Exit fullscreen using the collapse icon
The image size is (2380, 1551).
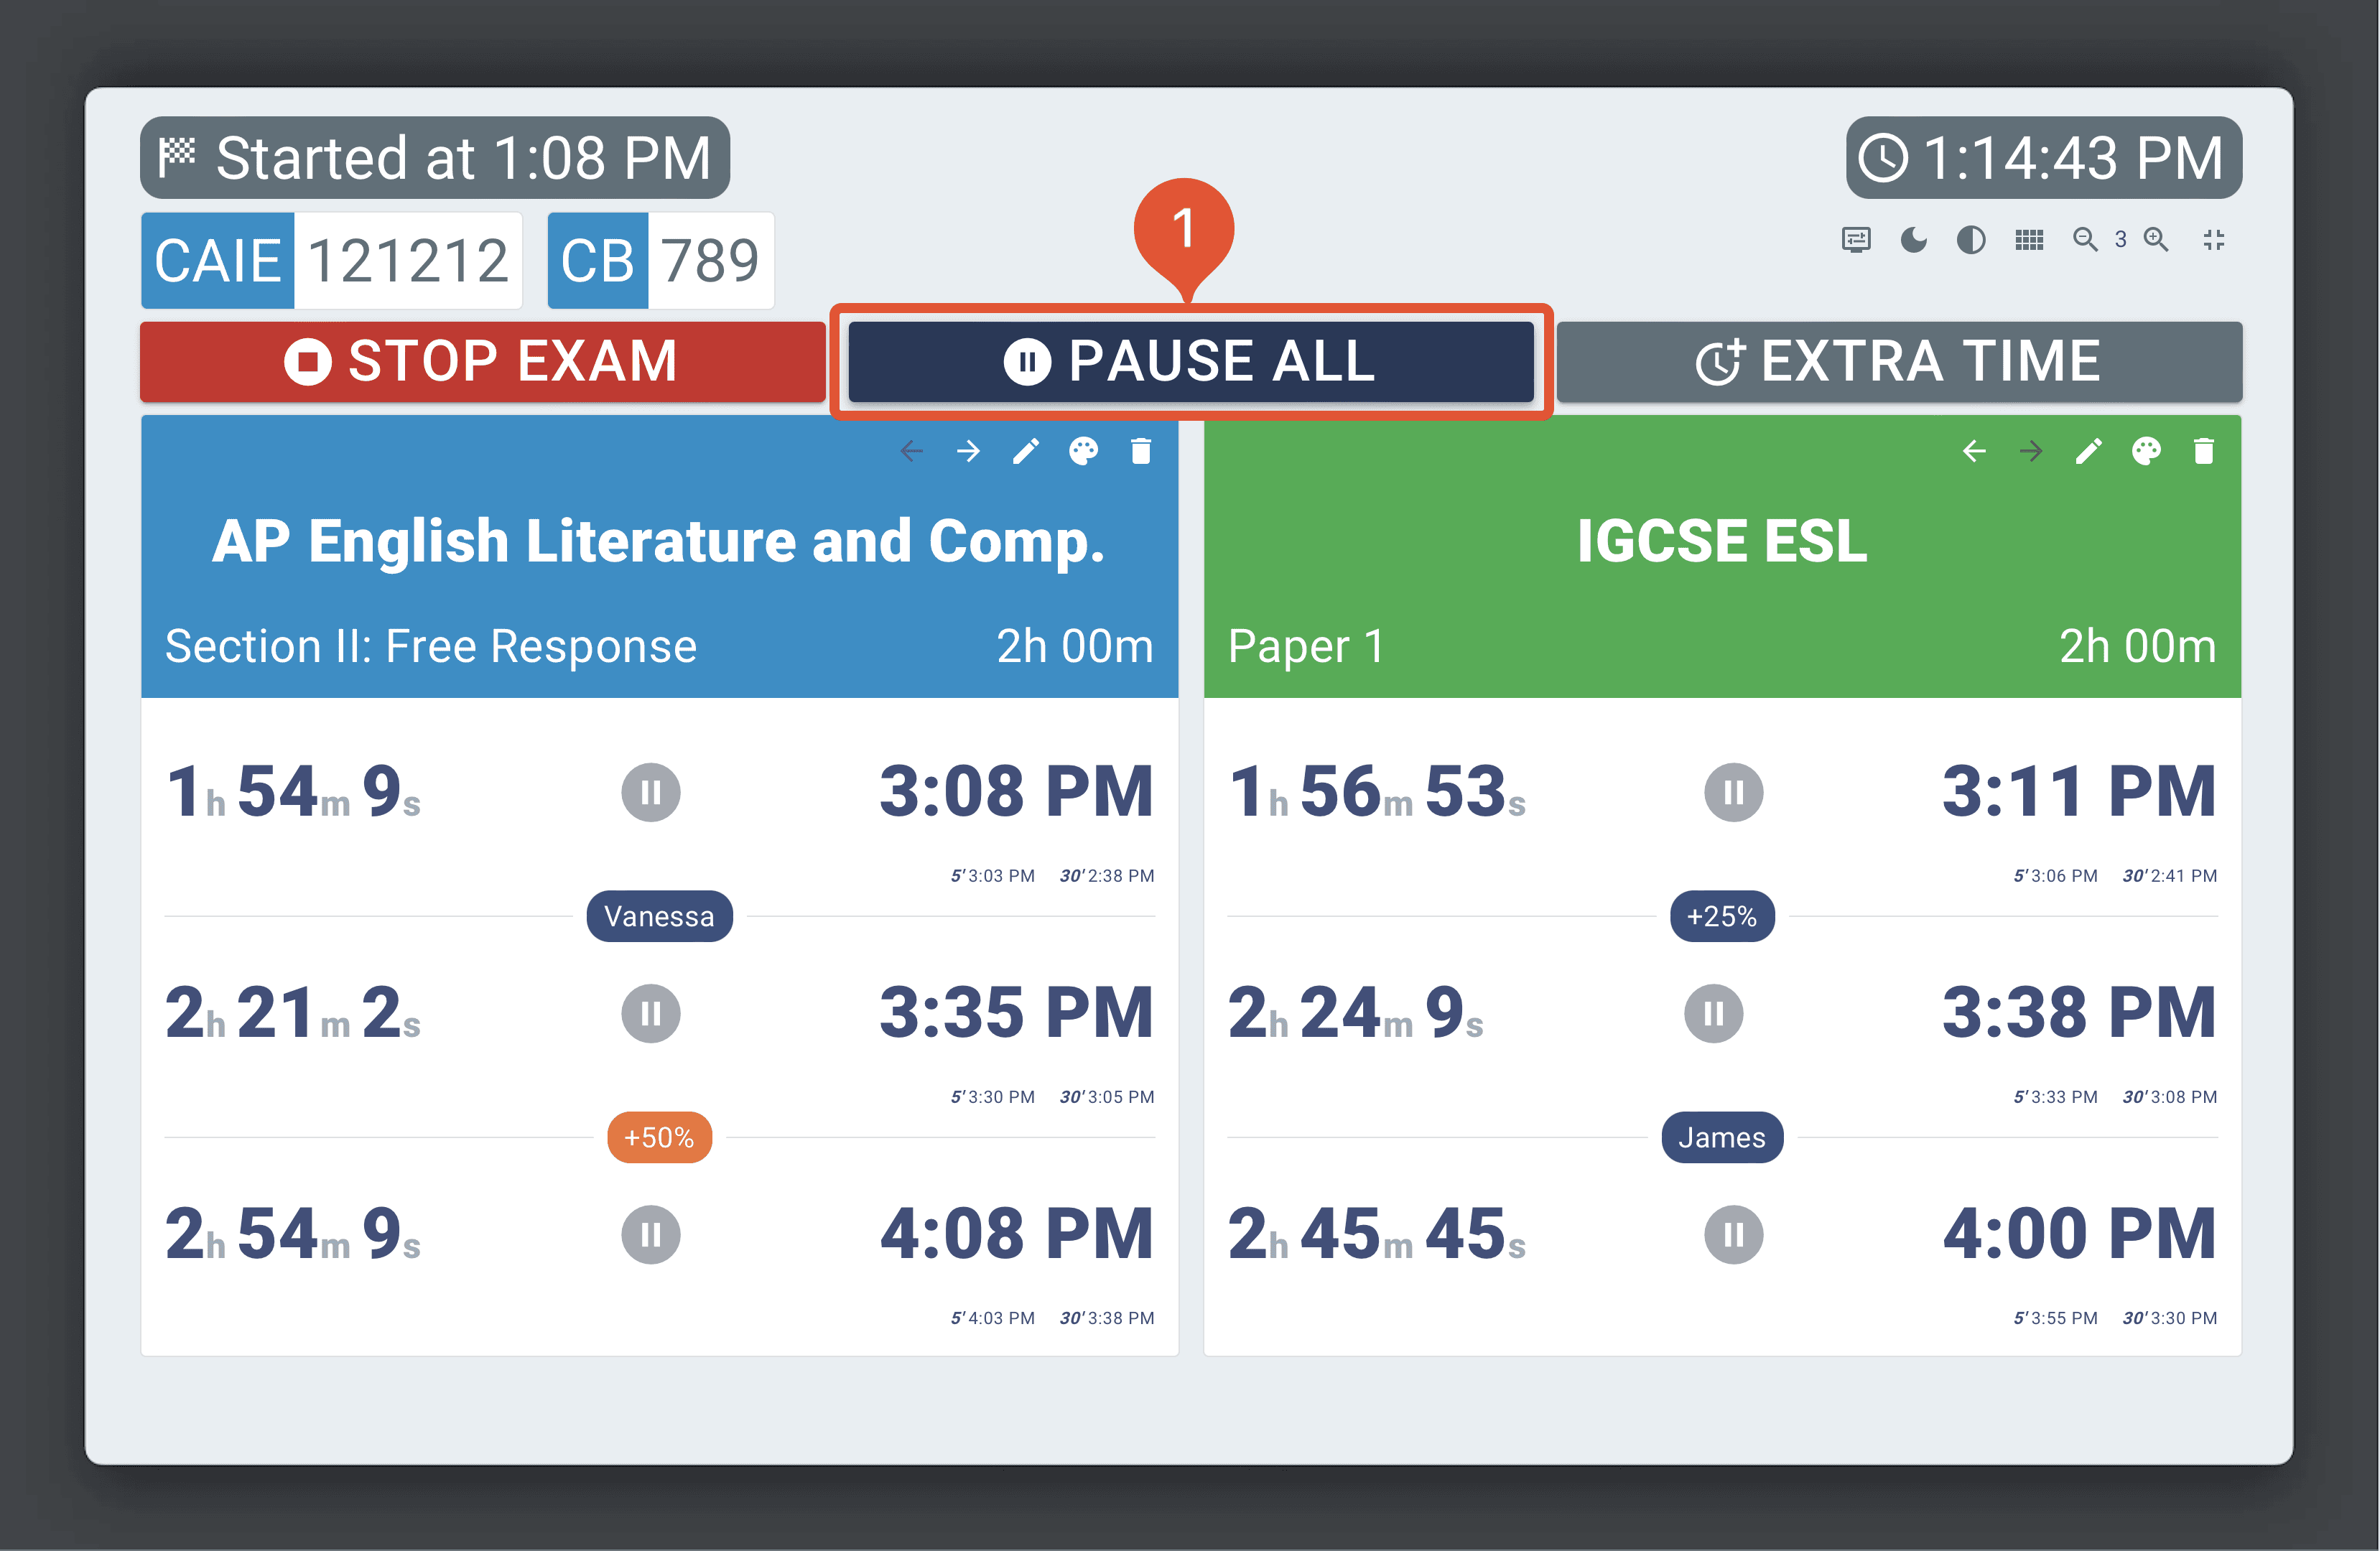click(2214, 240)
